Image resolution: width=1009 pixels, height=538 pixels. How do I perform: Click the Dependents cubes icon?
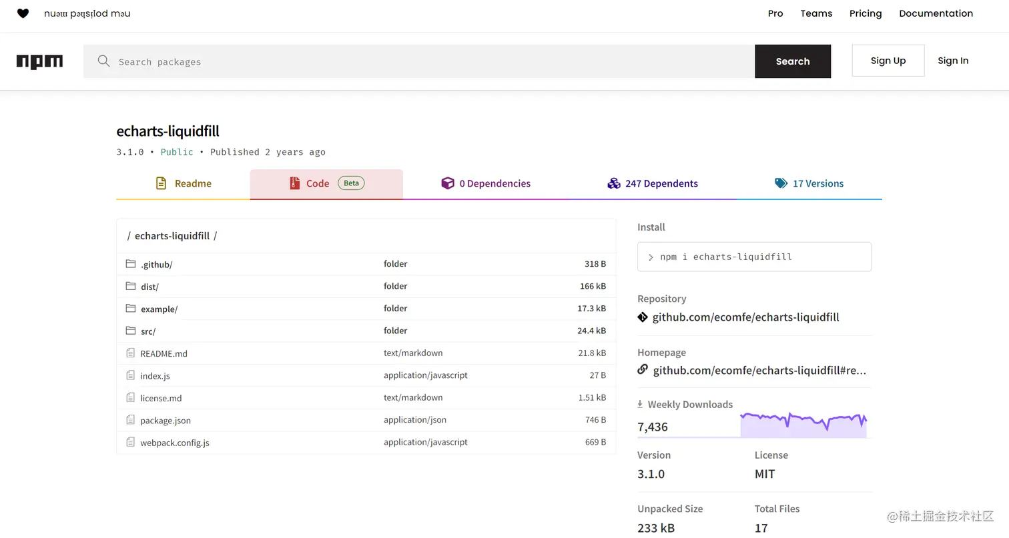[x=614, y=183]
